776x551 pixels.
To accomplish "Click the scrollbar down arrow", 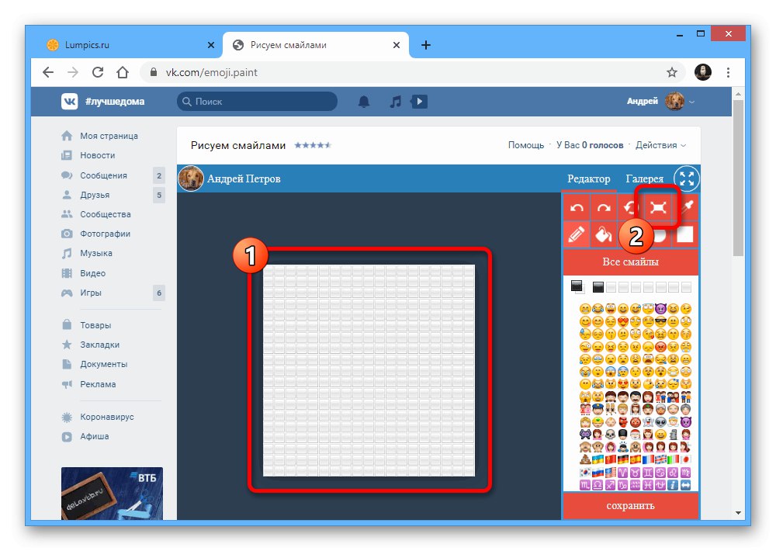I will click(x=738, y=513).
